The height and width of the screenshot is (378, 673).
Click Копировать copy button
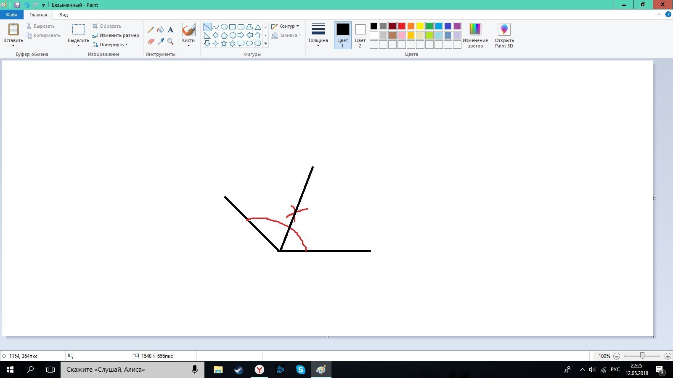(x=43, y=35)
